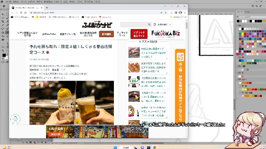This screenshot has height=149, width=266.
Task: Collapse swatch group with blue and green rows
Action: coord(237,58)
